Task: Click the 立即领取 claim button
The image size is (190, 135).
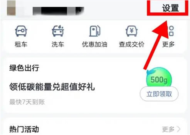Action: [x=159, y=94]
